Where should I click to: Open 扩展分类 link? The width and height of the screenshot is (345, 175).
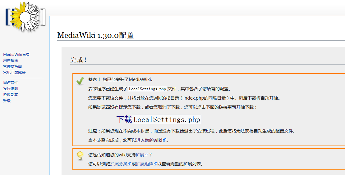[119, 164]
